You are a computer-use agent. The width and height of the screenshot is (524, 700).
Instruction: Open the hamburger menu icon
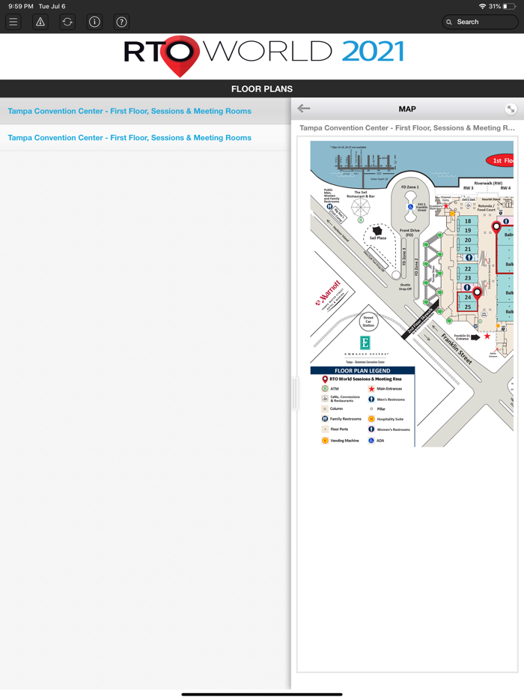point(13,22)
